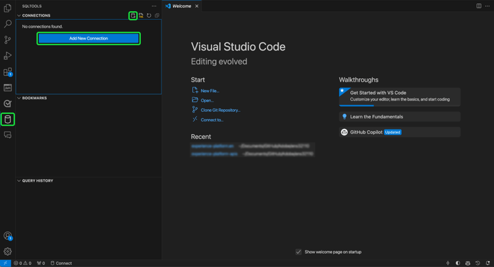Click the New File link
Viewport: 494px width, 267px height.
tap(209, 91)
